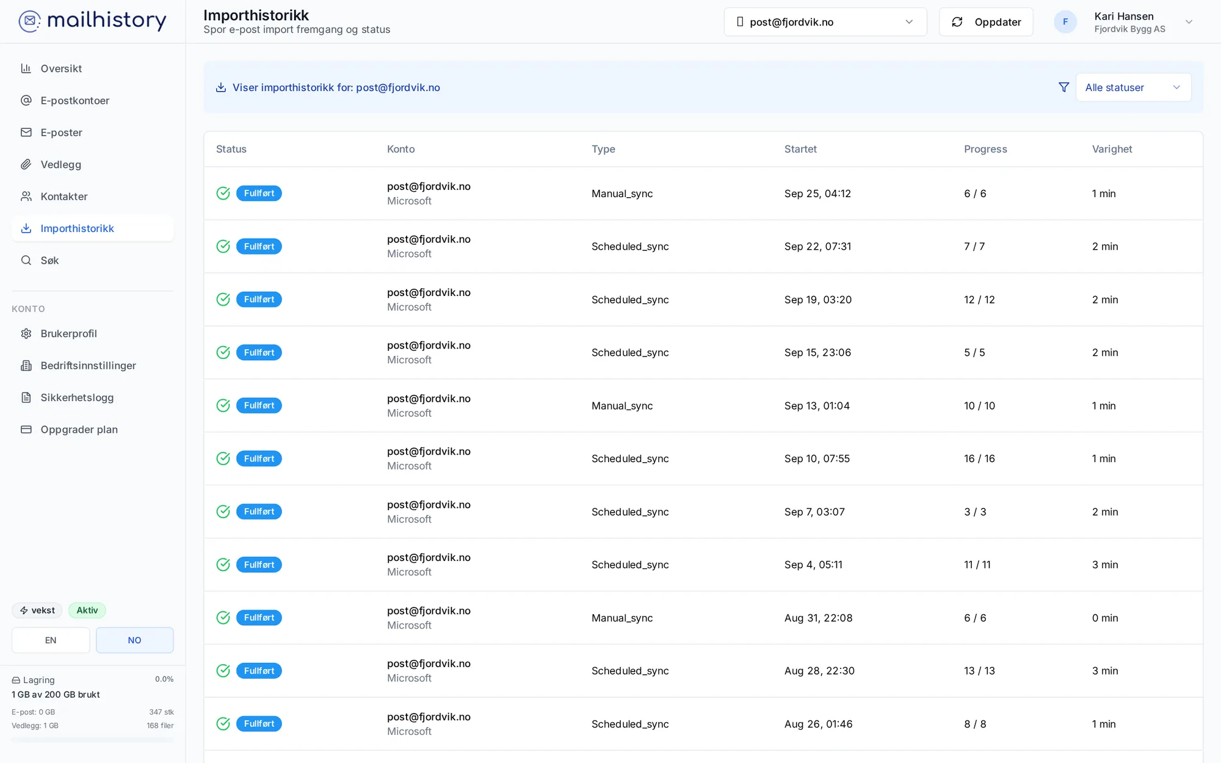Click the '12 / 12' progress value
1221x763 pixels.
pos(979,300)
